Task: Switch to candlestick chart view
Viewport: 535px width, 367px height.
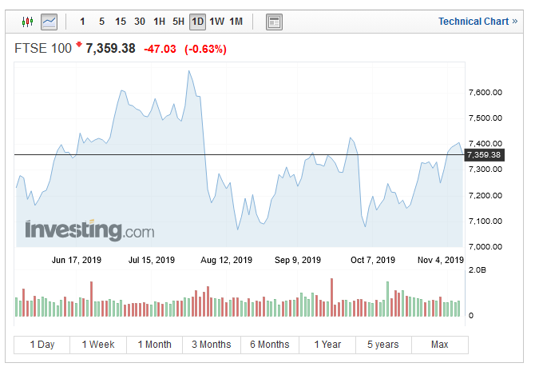Action: 27,22
